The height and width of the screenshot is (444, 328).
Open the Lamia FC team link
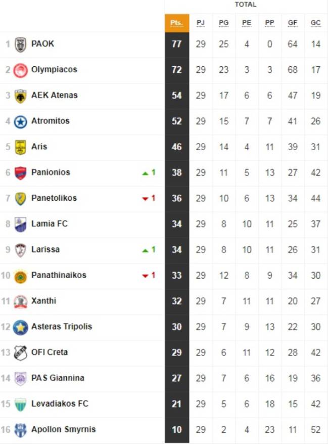tap(50, 224)
